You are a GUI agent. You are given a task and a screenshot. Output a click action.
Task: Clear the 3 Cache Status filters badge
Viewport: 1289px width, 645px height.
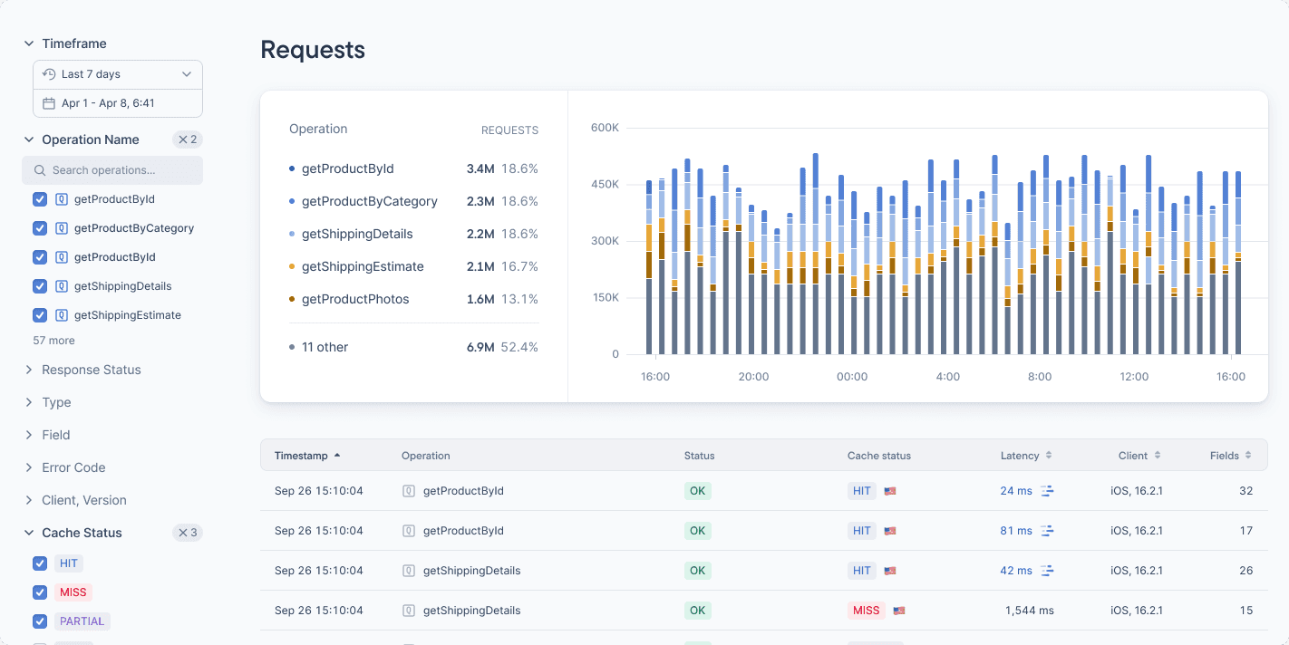point(188,533)
